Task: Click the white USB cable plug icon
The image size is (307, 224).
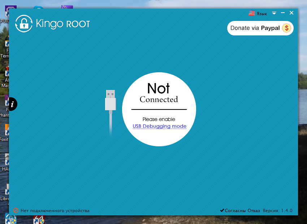Action: tap(111, 100)
